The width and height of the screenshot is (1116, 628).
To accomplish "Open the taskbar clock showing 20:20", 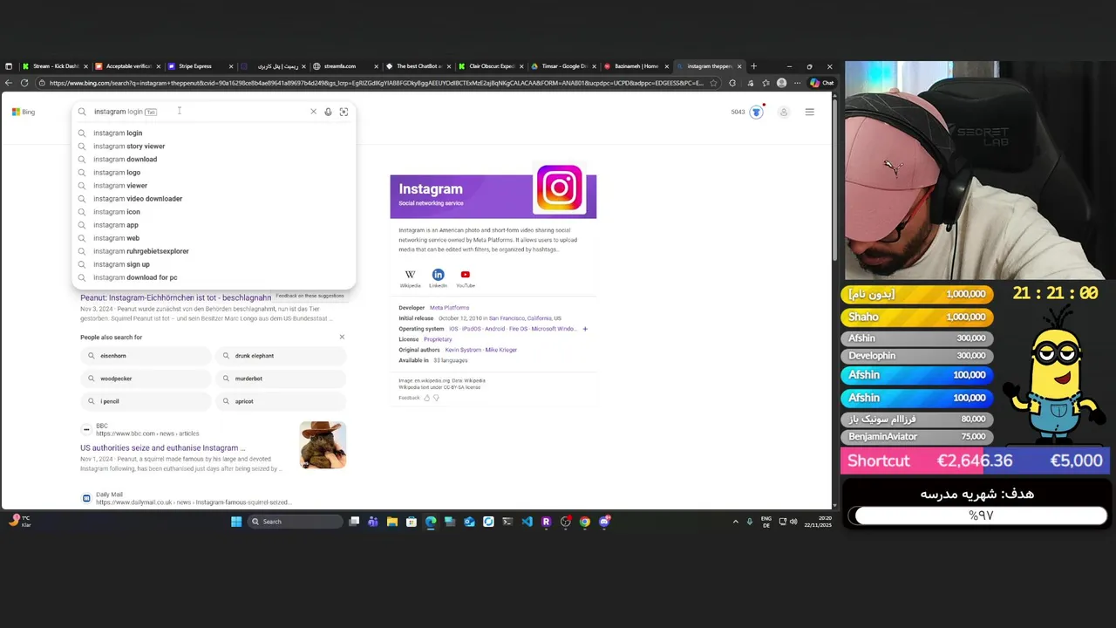I will 818,522.
